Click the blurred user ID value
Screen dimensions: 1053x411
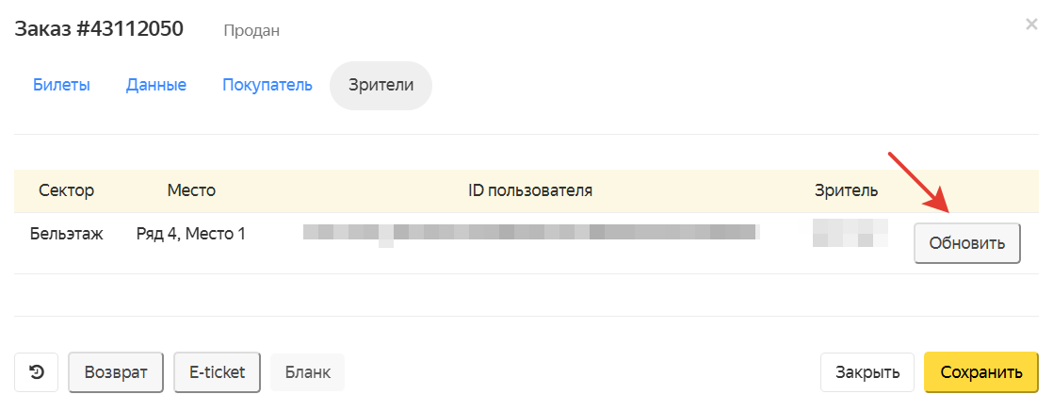(x=531, y=234)
